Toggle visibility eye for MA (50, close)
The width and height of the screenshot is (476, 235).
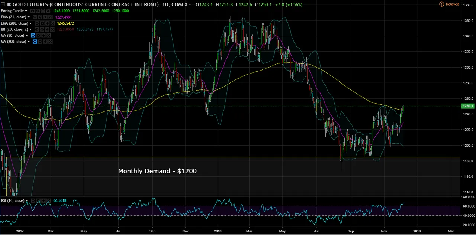[33, 36]
